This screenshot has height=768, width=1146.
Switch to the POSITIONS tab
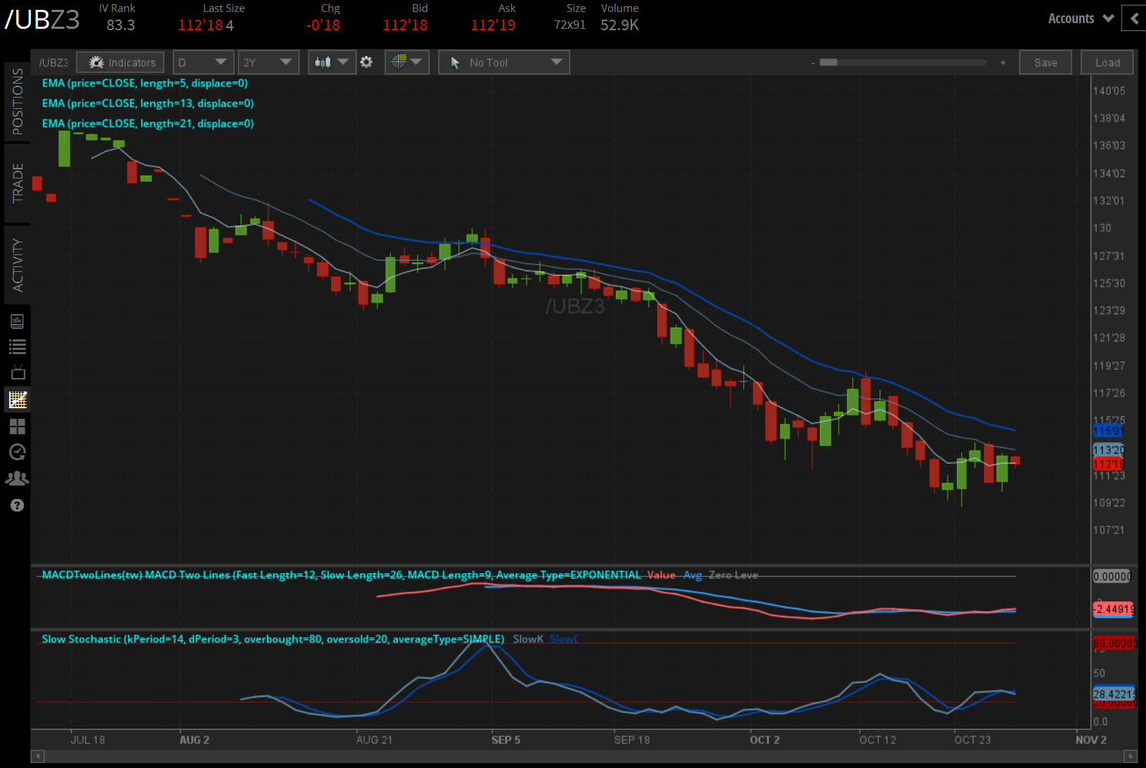(x=18, y=102)
